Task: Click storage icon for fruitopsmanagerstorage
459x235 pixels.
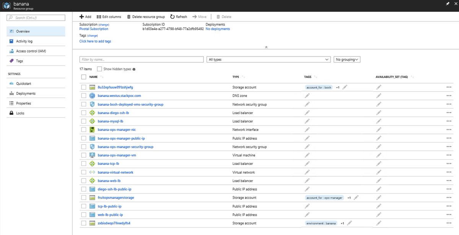Action: click(92, 198)
